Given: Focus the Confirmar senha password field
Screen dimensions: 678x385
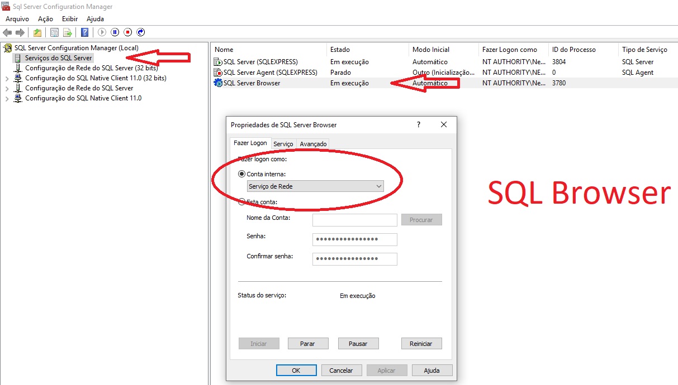Looking at the screenshot, I should 355,259.
